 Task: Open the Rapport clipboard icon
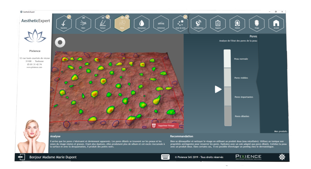point(218,24)
